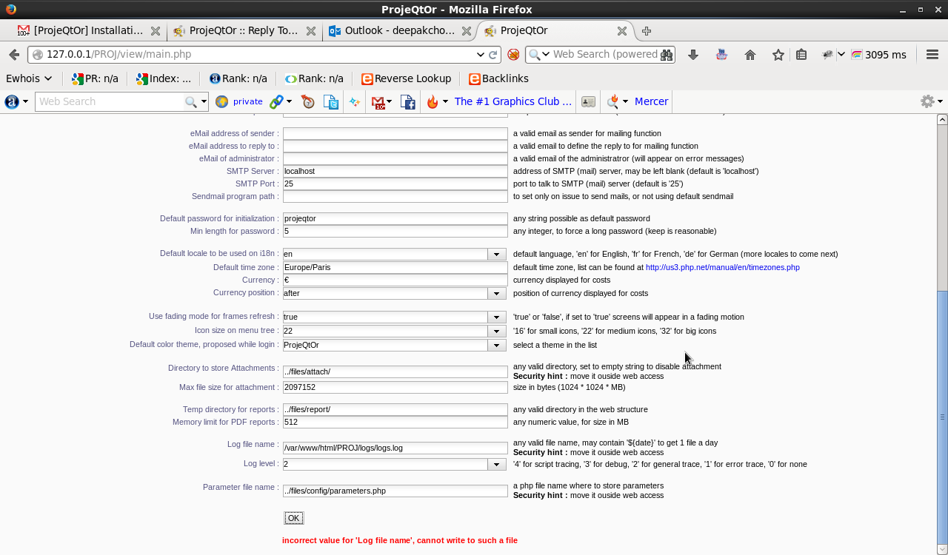
Task: Open the Default color theme dropdown
Action: point(497,345)
